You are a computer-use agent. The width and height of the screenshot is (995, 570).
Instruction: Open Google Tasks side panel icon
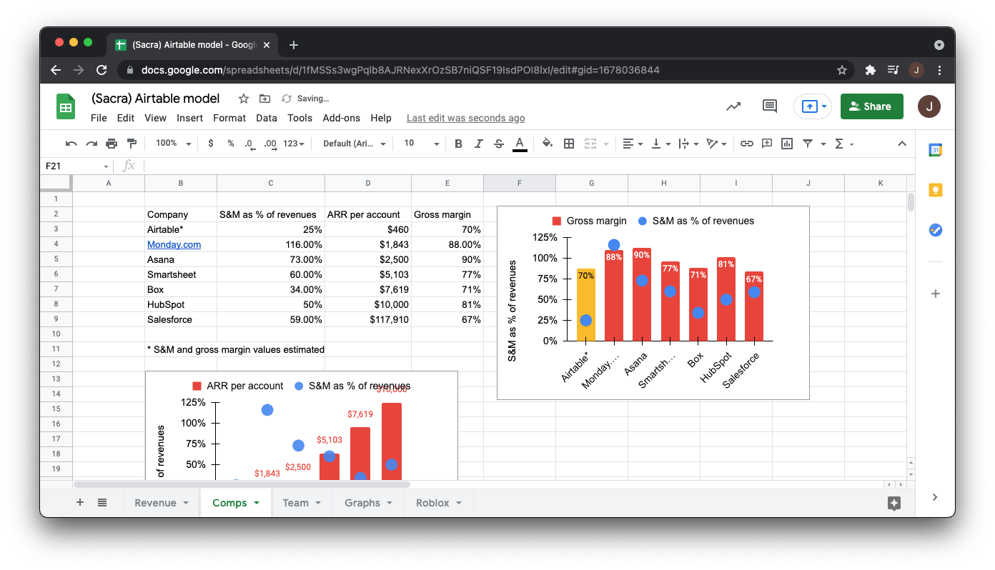coord(935,230)
